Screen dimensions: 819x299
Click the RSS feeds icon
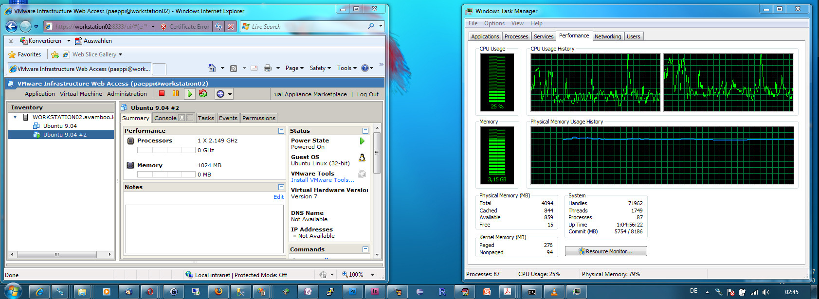point(234,69)
